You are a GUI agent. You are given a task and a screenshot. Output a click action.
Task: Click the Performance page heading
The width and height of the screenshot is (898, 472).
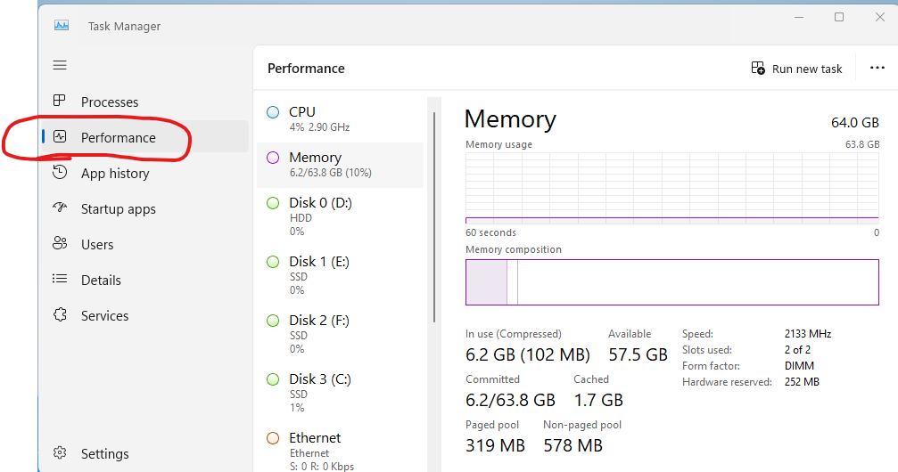tap(306, 68)
